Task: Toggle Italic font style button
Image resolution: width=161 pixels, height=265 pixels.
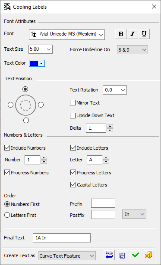Action: [x=133, y=34]
